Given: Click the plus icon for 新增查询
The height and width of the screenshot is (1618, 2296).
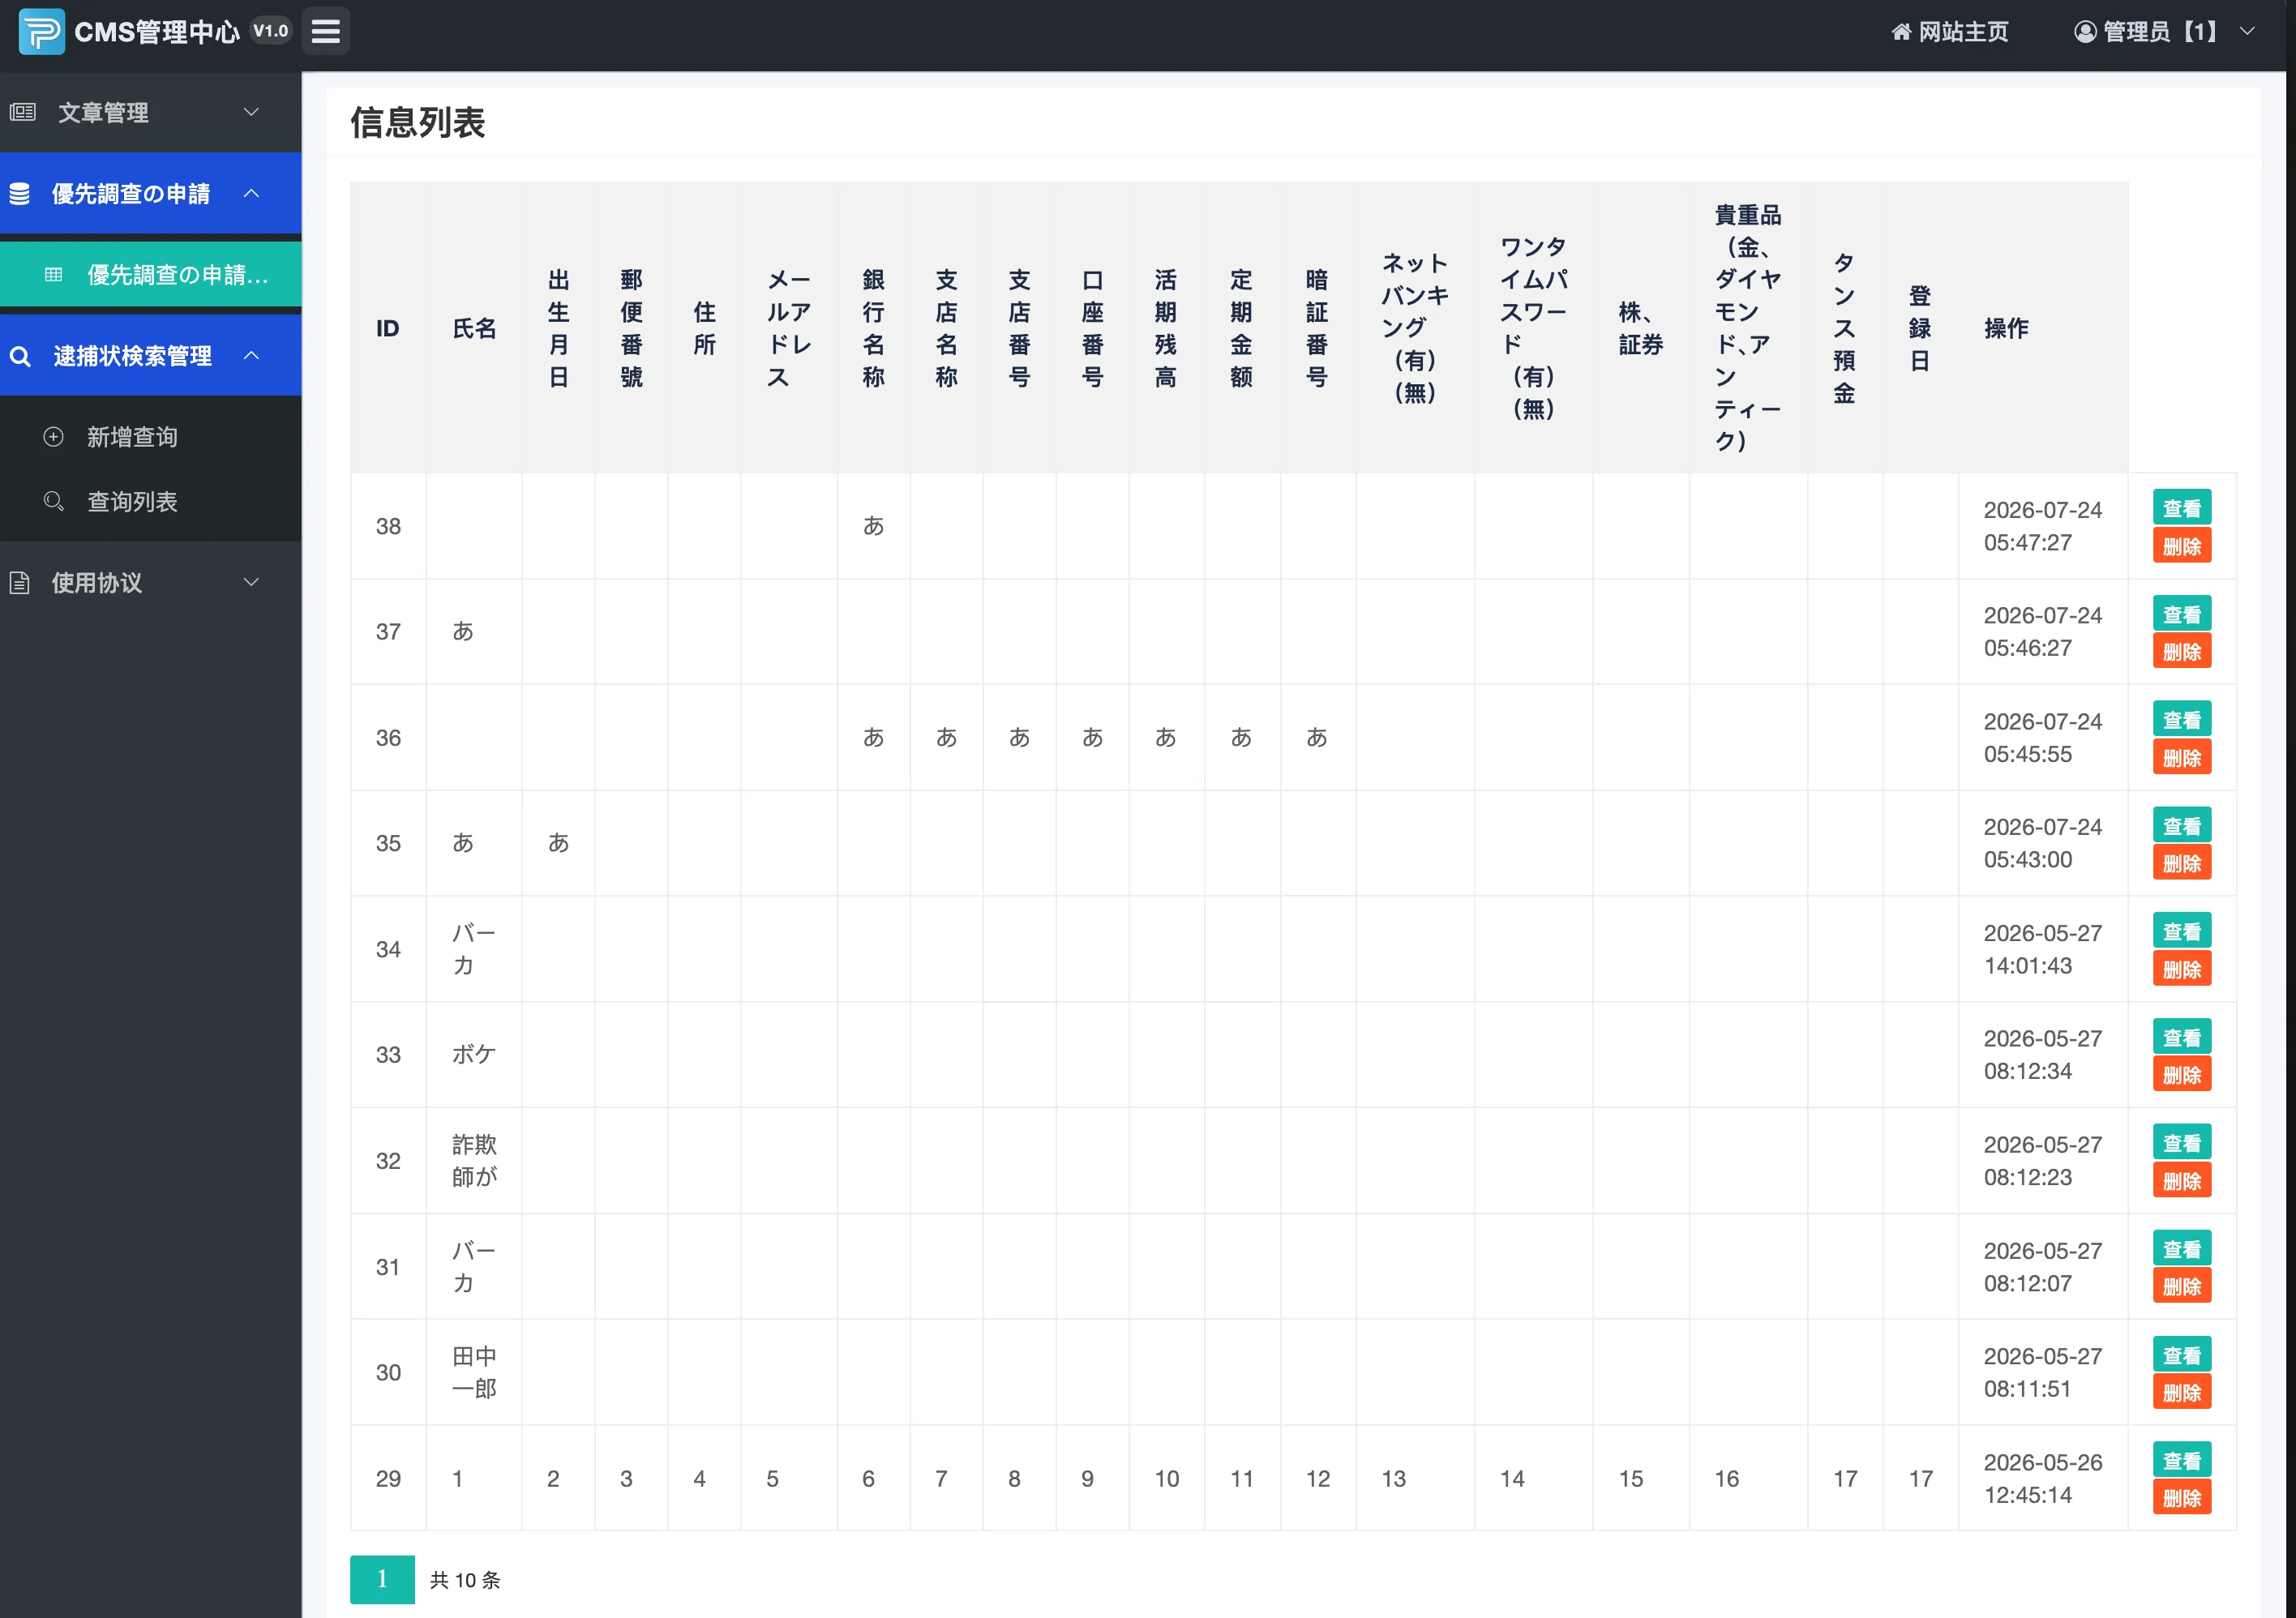Looking at the screenshot, I should [x=54, y=436].
